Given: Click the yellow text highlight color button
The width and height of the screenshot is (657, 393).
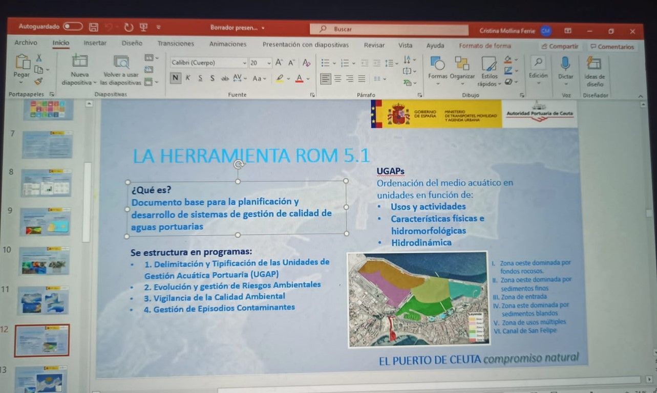Looking at the screenshot, I should (x=280, y=78).
